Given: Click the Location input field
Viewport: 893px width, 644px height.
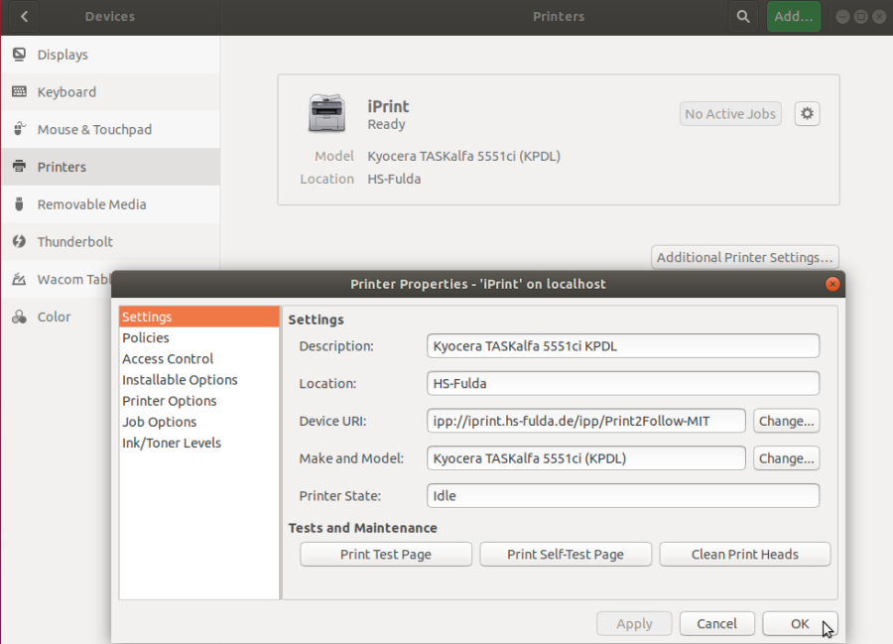Looking at the screenshot, I should tap(622, 383).
